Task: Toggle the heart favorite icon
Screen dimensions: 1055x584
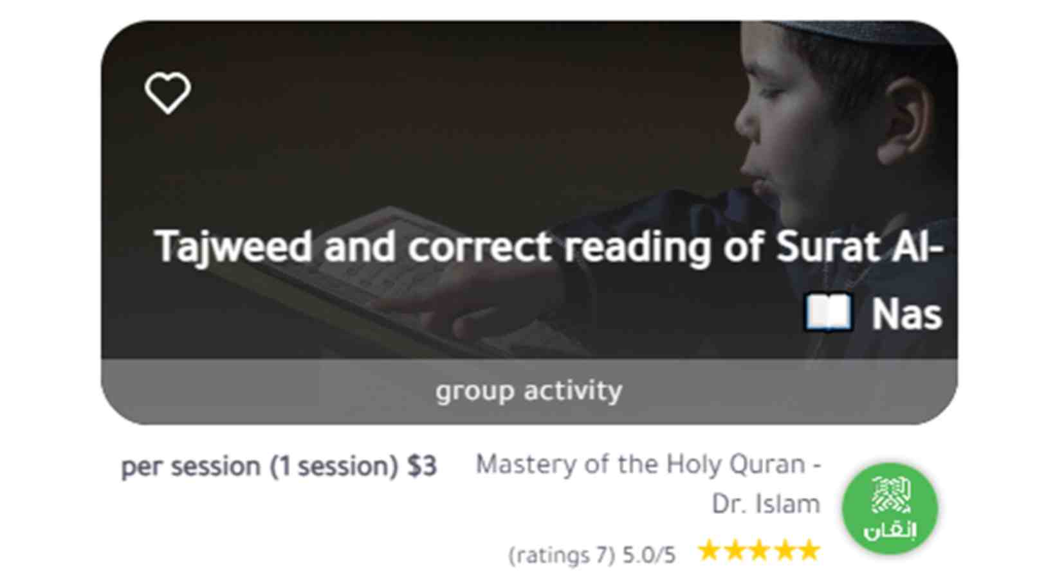Action: tap(167, 93)
